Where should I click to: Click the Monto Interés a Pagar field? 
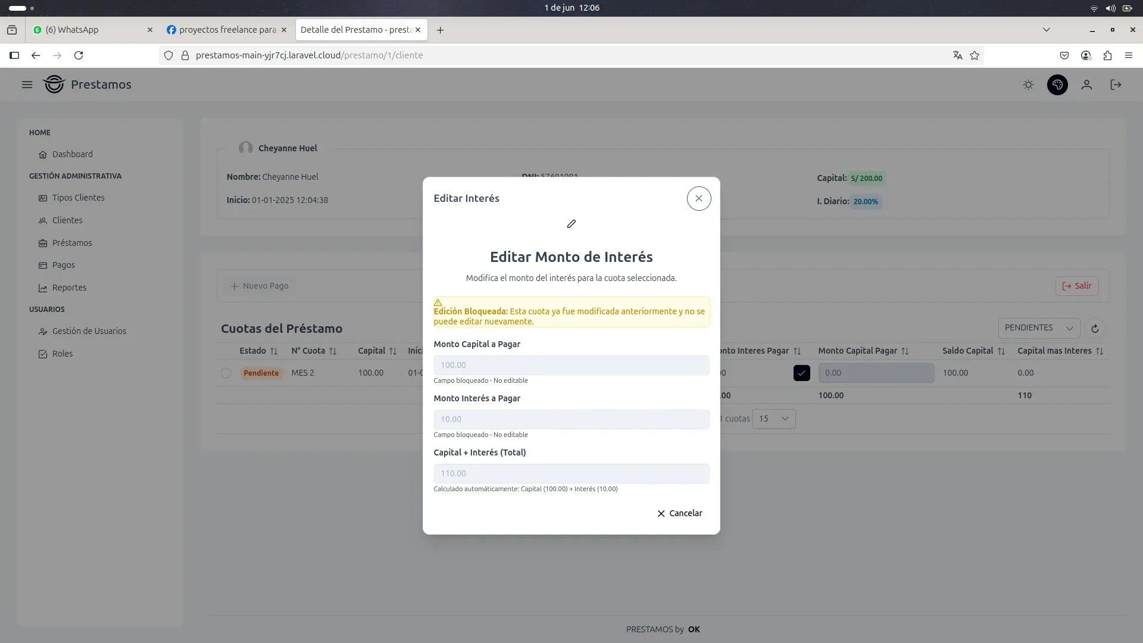[x=571, y=419]
